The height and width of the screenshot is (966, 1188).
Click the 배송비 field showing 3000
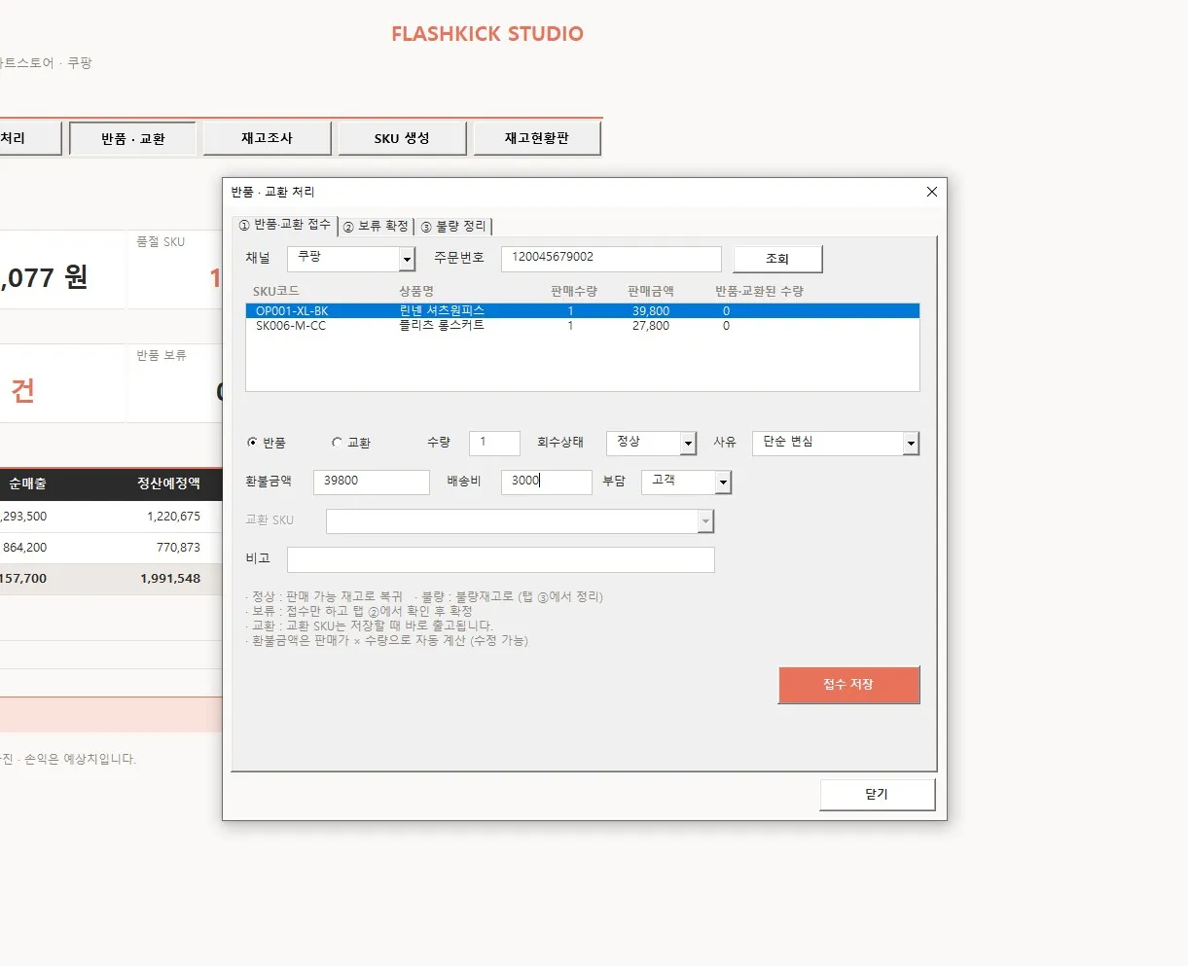546,483
